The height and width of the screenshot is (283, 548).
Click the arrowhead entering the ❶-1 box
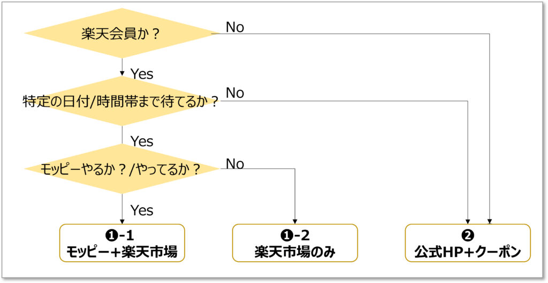[123, 221]
